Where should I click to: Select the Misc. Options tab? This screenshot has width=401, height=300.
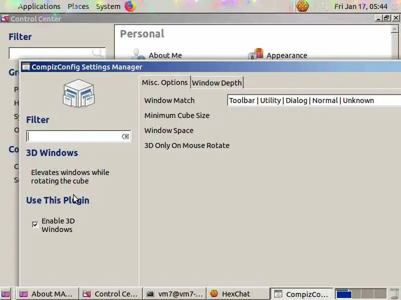165,82
